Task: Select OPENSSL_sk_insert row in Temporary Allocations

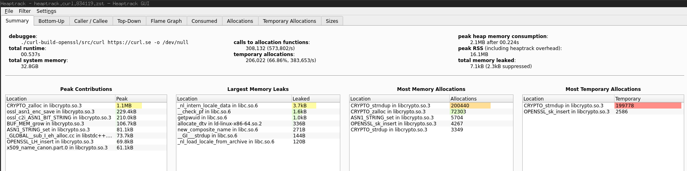Action: click(x=566, y=112)
